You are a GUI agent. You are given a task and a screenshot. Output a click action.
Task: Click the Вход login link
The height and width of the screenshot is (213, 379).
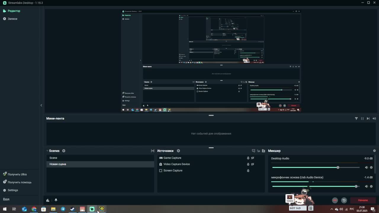click(6, 199)
